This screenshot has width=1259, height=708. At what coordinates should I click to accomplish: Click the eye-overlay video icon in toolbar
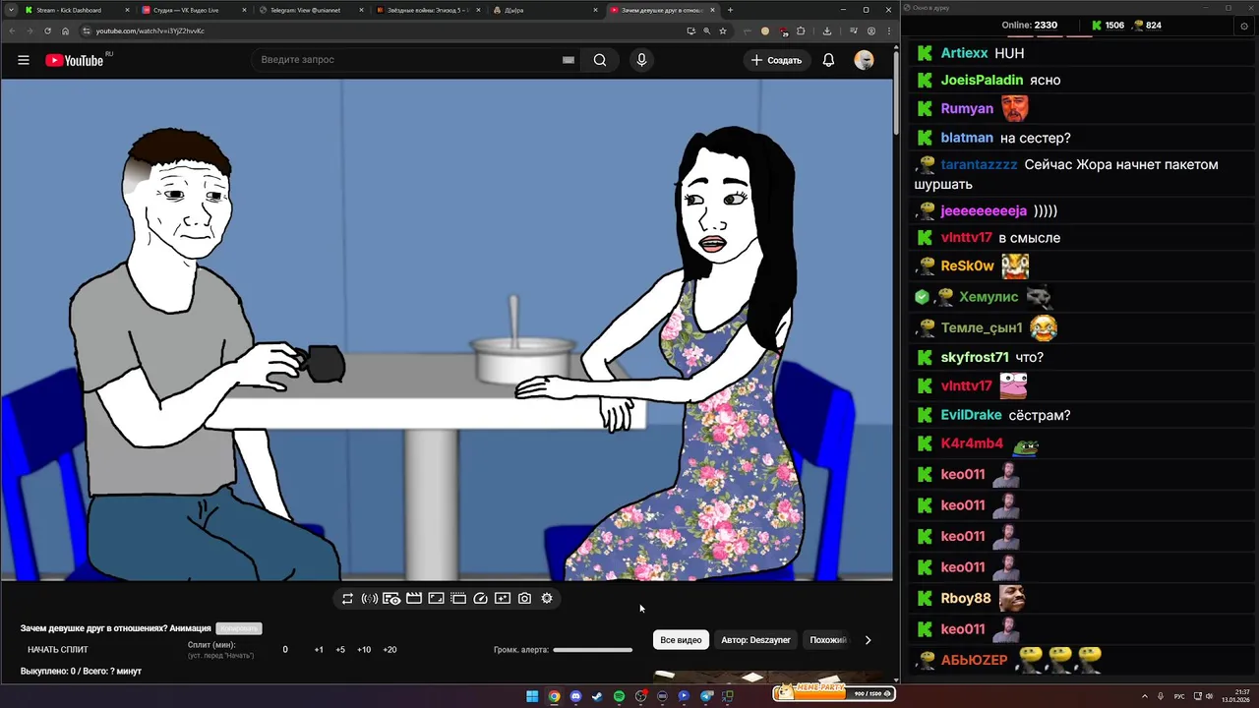[391, 598]
